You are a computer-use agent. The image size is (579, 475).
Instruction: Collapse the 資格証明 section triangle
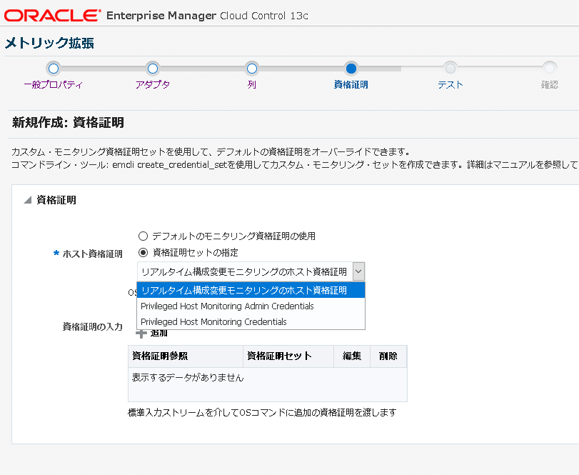(x=28, y=200)
